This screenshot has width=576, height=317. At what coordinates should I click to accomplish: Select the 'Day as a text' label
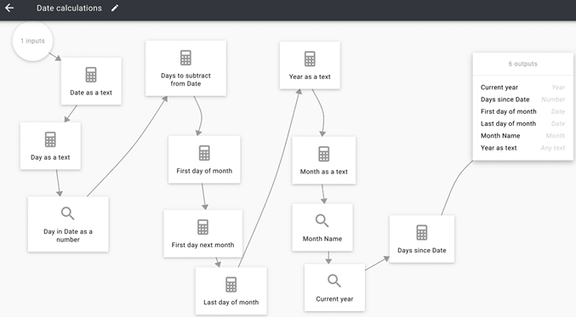50,157
